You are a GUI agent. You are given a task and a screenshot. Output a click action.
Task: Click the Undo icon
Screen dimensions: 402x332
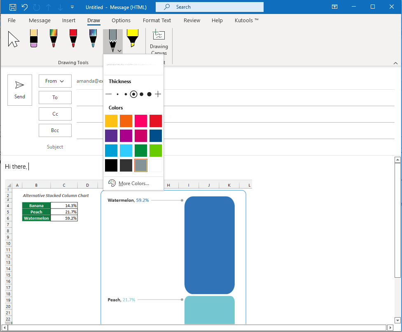click(24, 7)
